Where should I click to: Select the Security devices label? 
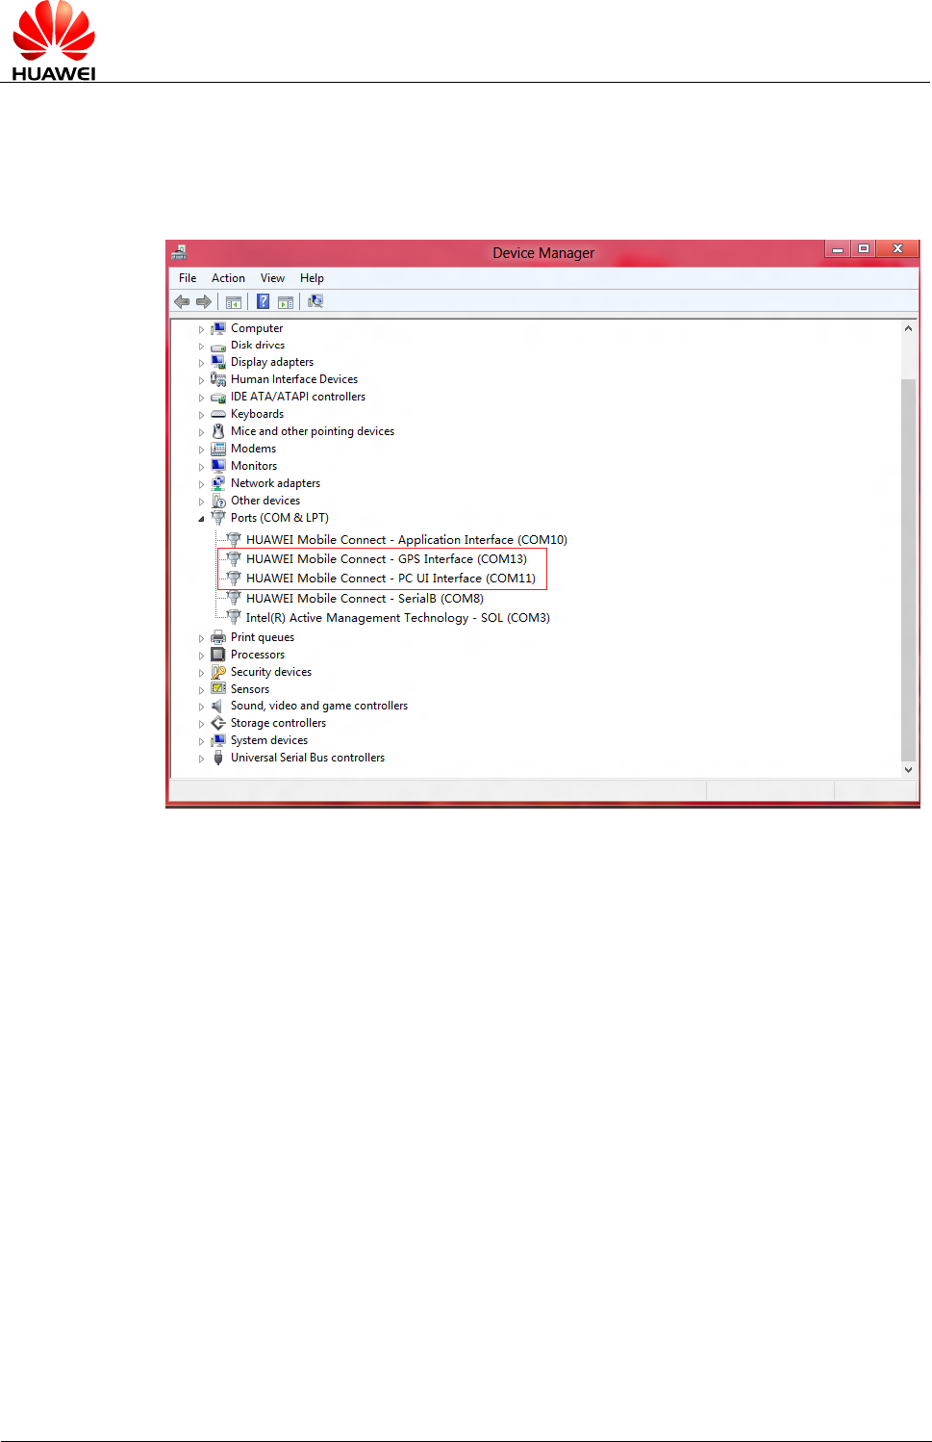click(x=271, y=672)
